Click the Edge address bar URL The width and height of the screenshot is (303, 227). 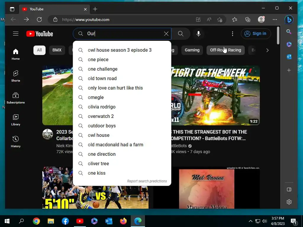tap(86, 20)
